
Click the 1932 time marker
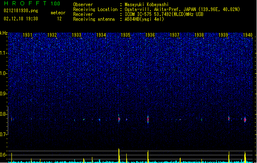[x=52, y=35]
